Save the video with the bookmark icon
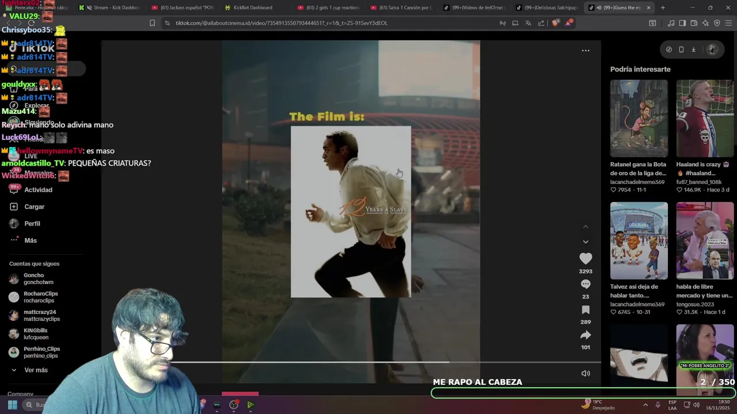This screenshot has width=737, height=414. point(586,310)
